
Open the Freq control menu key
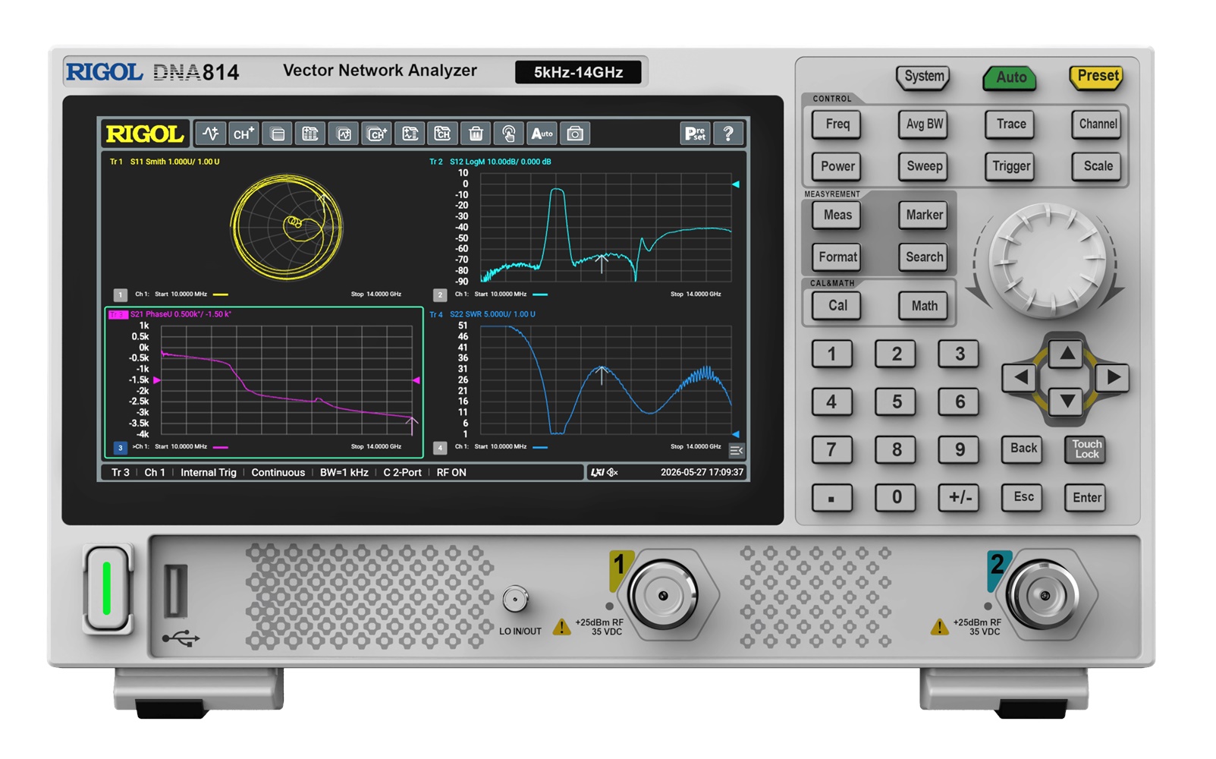[837, 124]
